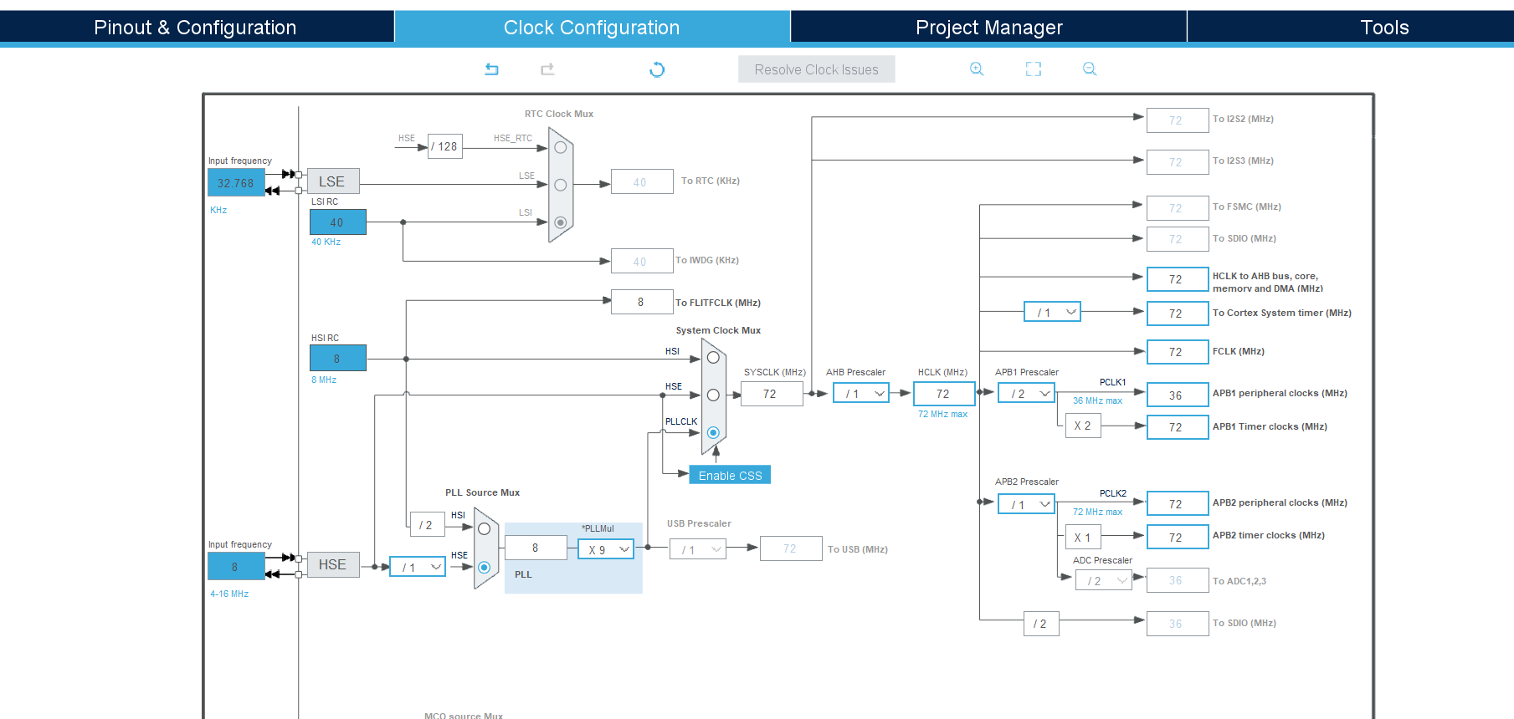
Task: Click the Enable CSS button
Action: 730,475
